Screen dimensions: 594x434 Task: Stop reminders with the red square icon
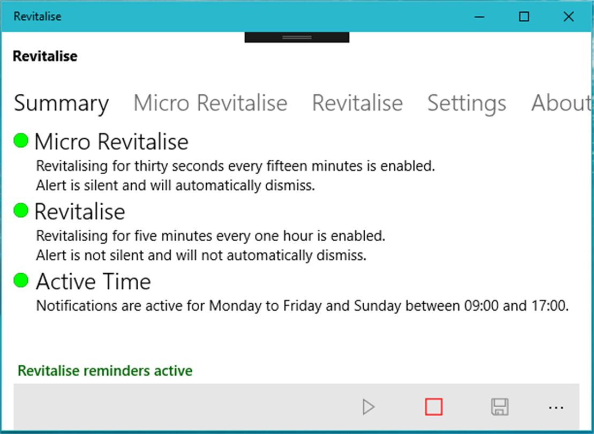(x=434, y=407)
